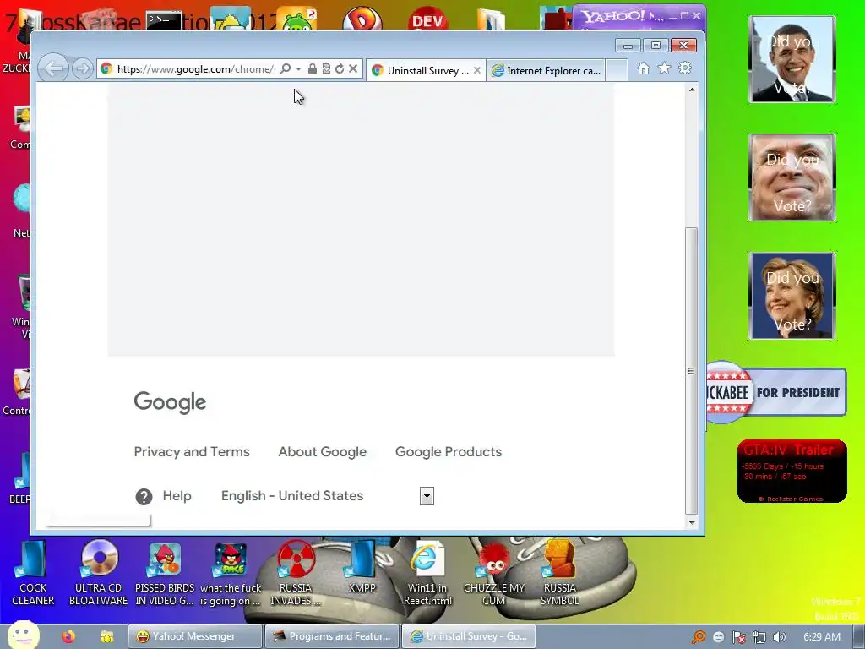The height and width of the screenshot is (649, 865).
Task: Stop loading with the address bar X
Action: point(353,69)
